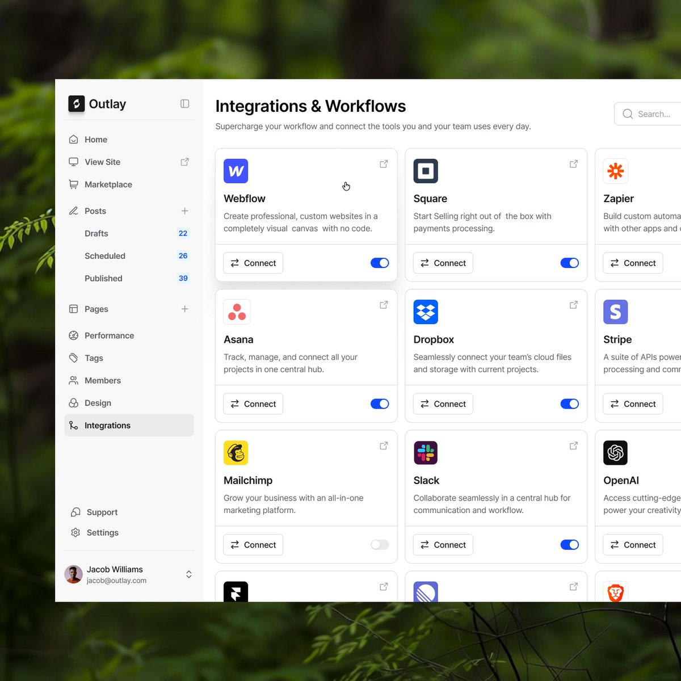
Task: Open Webflow card external link icon
Action: [x=384, y=164]
